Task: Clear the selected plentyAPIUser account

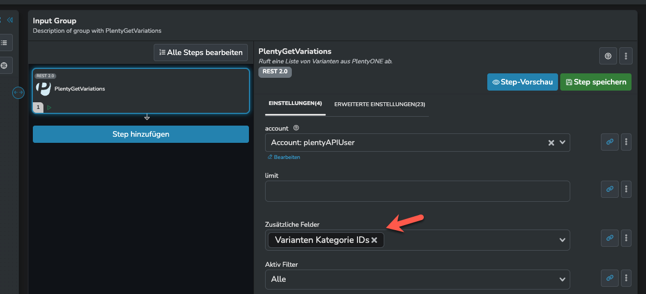Action: click(x=551, y=143)
